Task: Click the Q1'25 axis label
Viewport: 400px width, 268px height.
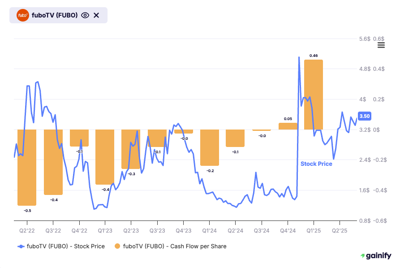Action: click(314, 231)
